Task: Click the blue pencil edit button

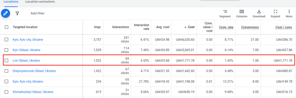Action: 6,13
